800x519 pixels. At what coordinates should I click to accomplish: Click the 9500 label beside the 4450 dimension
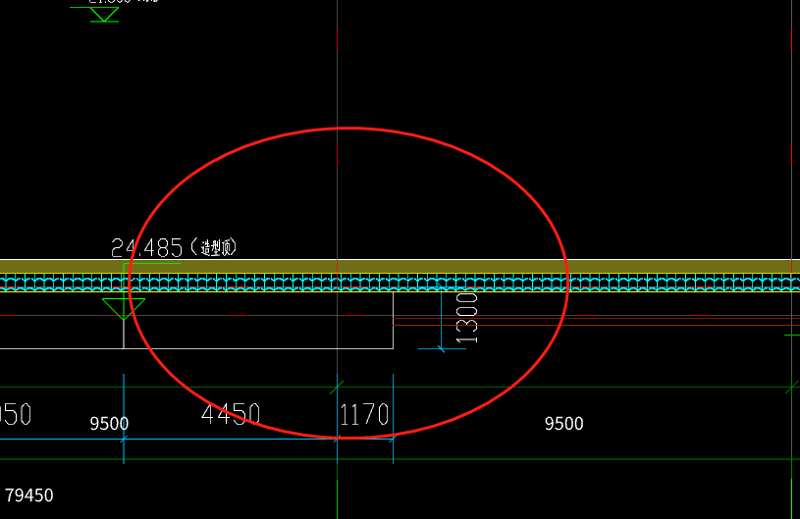tap(109, 424)
